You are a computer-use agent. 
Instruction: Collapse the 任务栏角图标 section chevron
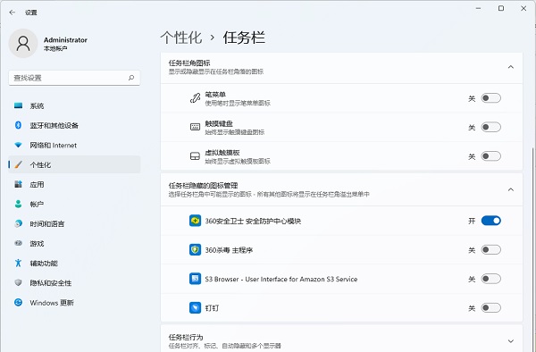(x=511, y=67)
